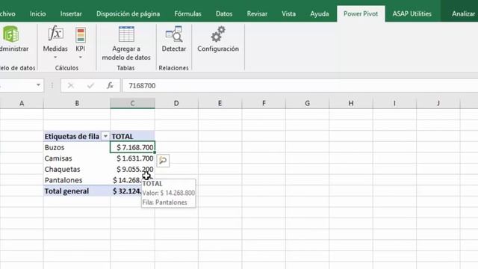Select the cell with $ 1.631.700
The width and height of the screenshot is (478, 269).
[x=133, y=158]
